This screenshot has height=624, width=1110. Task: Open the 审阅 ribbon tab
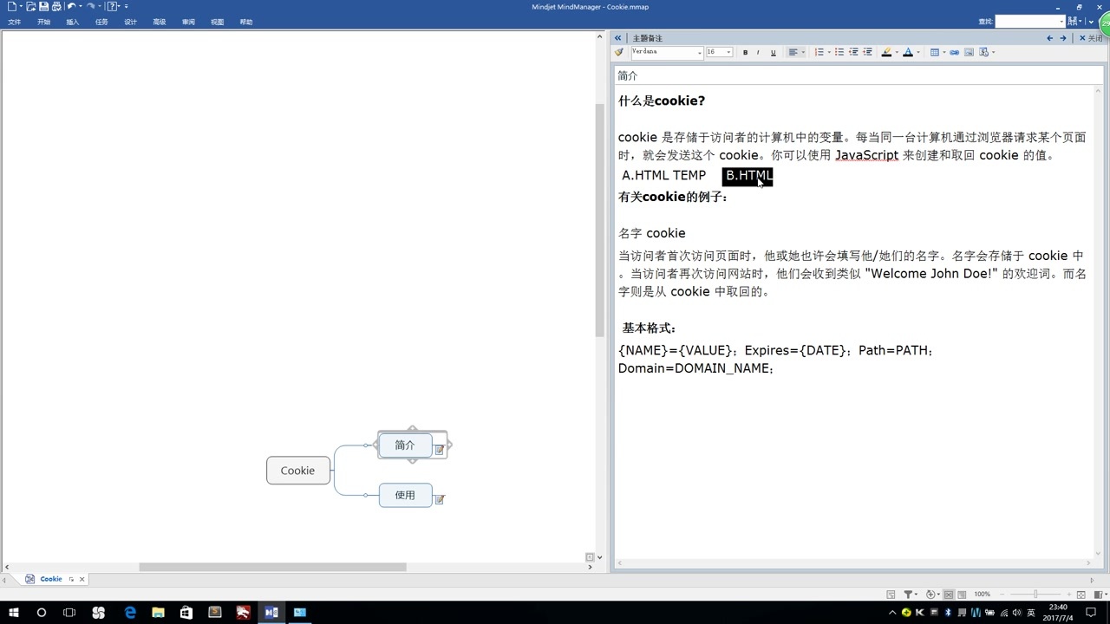188,23
